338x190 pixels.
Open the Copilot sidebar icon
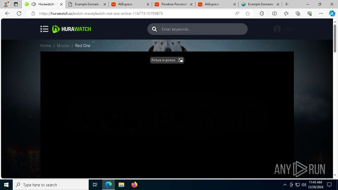point(332,13)
